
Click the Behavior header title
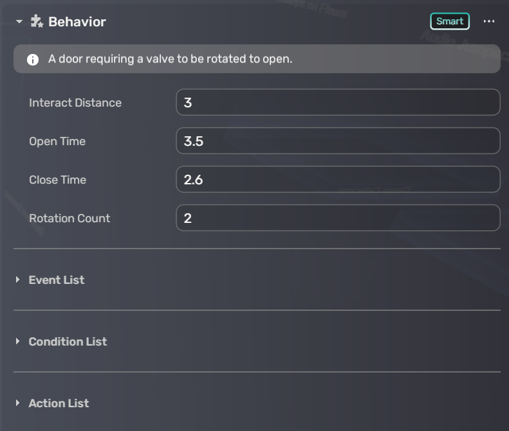pyautogui.click(x=77, y=22)
